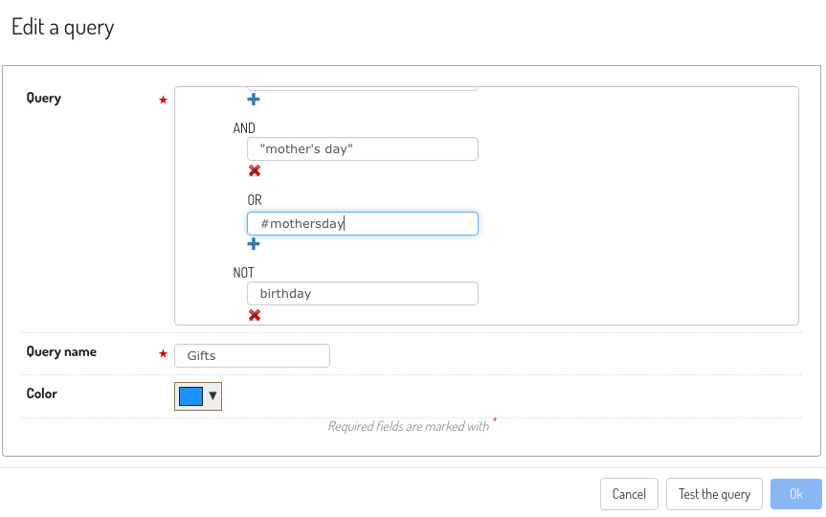Screen dimensions: 826x517
Task: Click the partially visible top query field
Action: [x=363, y=88]
